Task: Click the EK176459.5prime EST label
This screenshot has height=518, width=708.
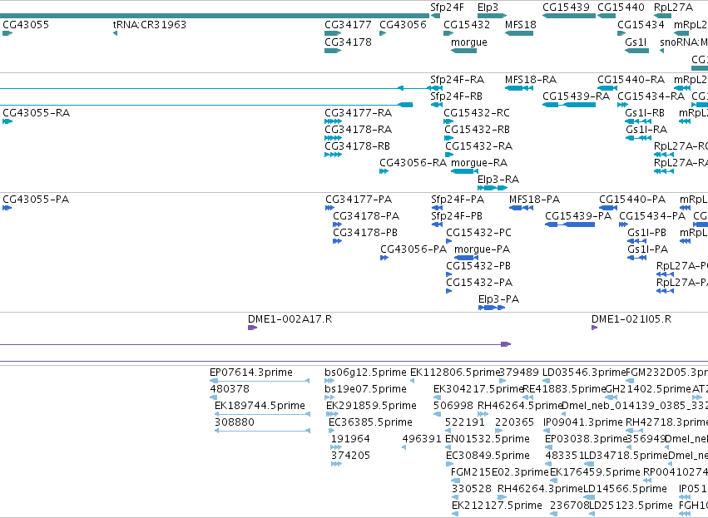Action: pos(595,472)
